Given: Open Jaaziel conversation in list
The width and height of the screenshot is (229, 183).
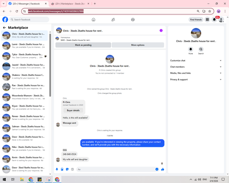Looking at the screenshot, I should coord(24,66).
